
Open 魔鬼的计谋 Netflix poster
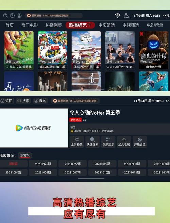click(154, 50)
